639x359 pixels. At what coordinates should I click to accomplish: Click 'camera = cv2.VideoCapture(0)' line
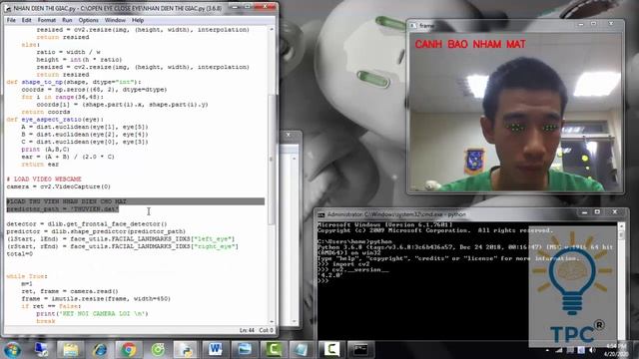point(58,186)
